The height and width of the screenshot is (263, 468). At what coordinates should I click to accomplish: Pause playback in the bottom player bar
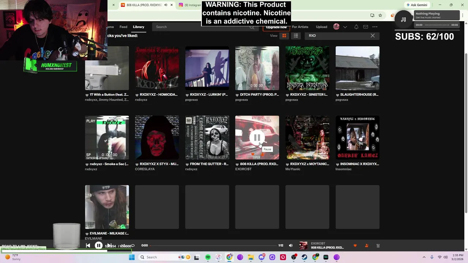[x=98, y=245]
